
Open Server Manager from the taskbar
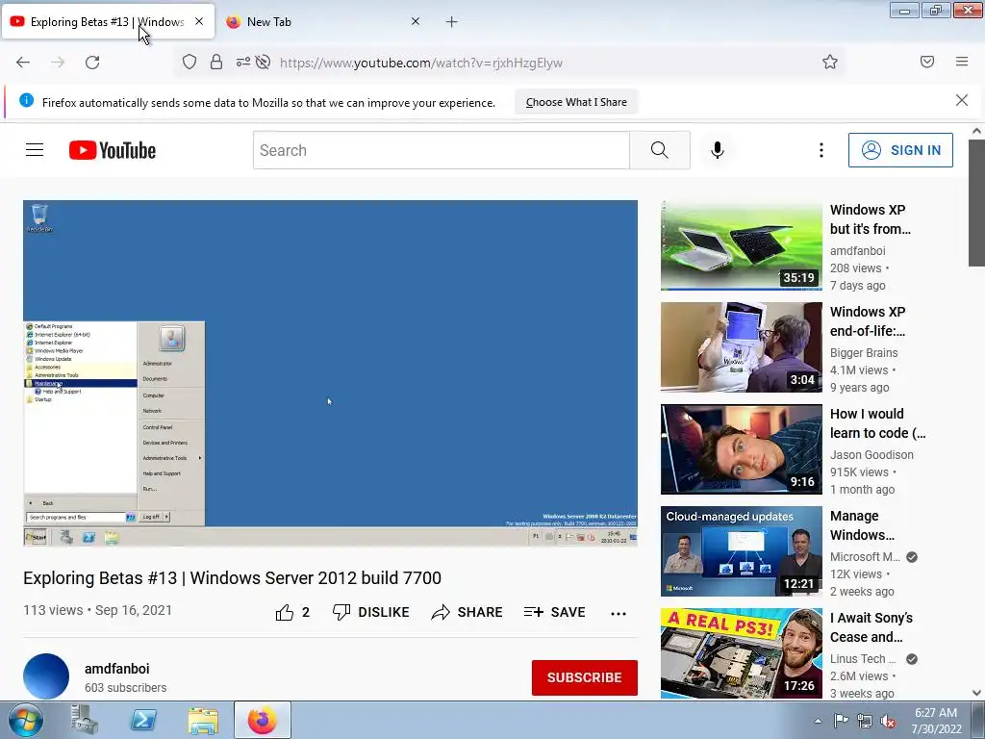coord(85,720)
